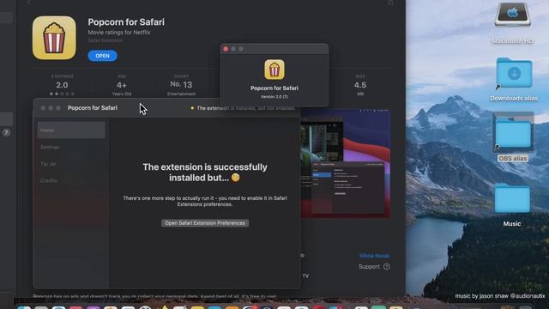
Task: Click the Support question mark icon
Action: 387,267
